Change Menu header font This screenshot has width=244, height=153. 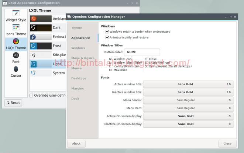(x=189, y=100)
